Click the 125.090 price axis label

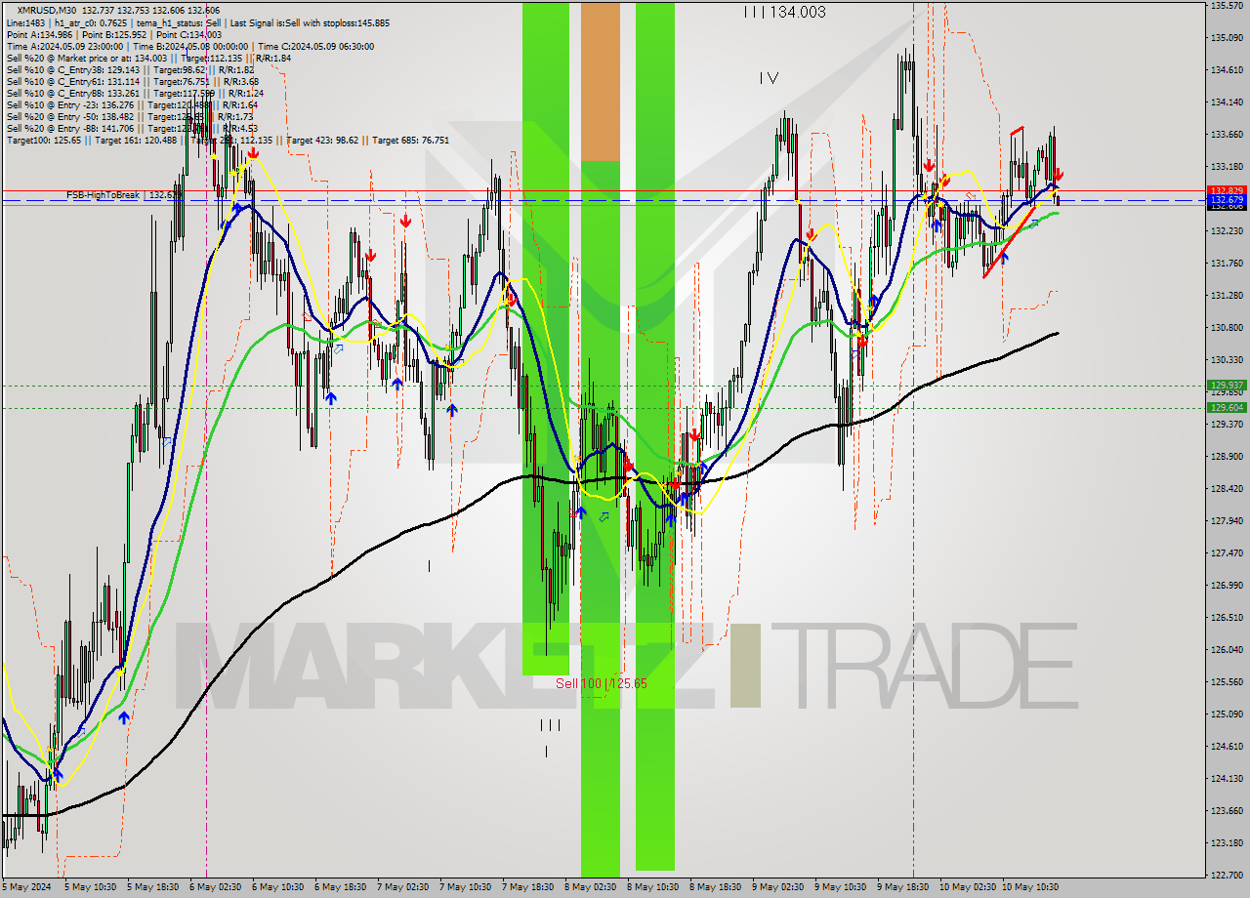[1226, 714]
